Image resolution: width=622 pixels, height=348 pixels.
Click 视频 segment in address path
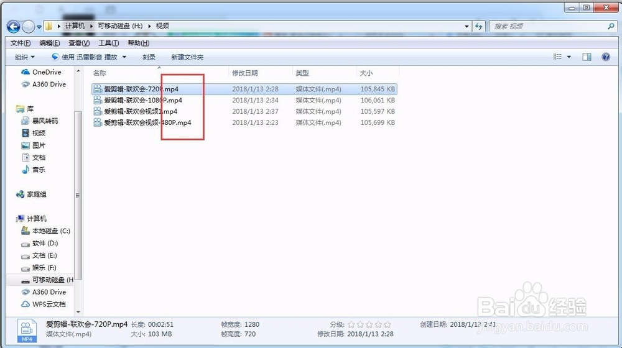pyautogui.click(x=162, y=25)
